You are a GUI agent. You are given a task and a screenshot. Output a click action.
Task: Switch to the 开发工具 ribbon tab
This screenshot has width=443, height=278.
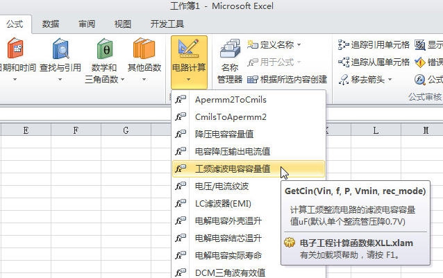(x=167, y=24)
